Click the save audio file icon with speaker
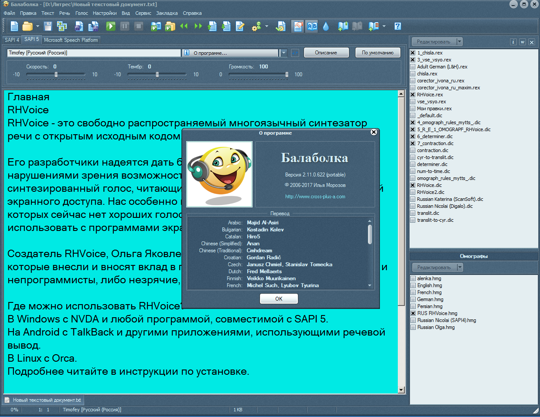Image resolution: width=540 pixels, height=417 pixels. click(x=79, y=26)
